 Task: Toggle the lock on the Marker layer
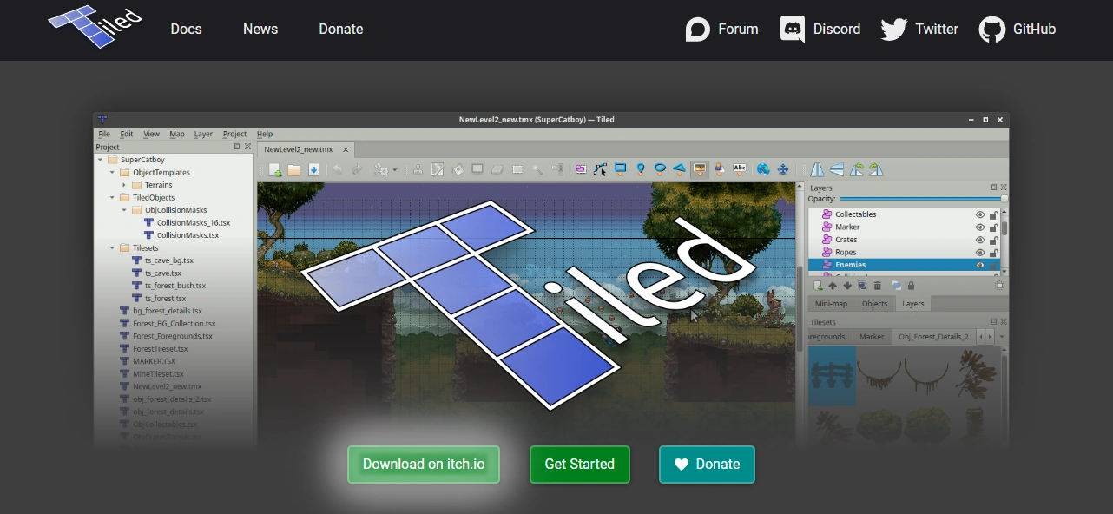(994, 227)
